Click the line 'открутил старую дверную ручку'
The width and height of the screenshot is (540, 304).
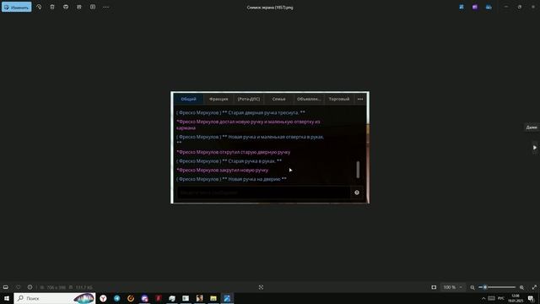[233, 152]
